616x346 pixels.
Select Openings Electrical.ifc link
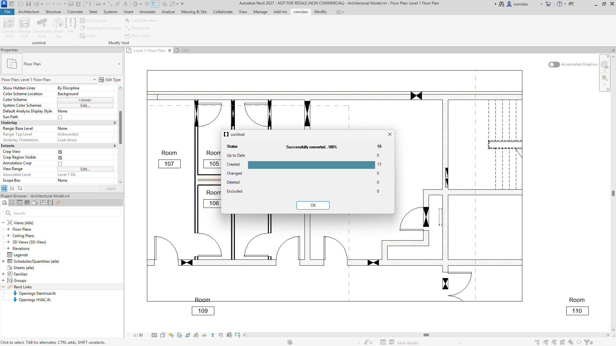37,293
